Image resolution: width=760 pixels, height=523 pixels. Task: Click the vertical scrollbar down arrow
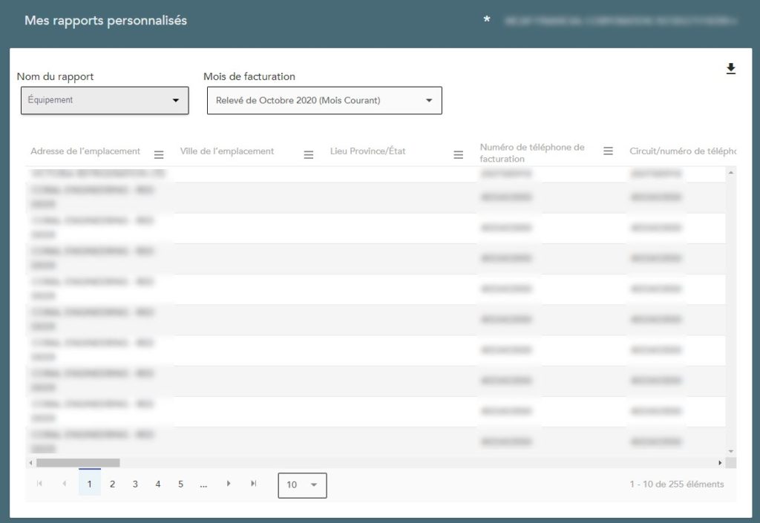click(730, 451)
